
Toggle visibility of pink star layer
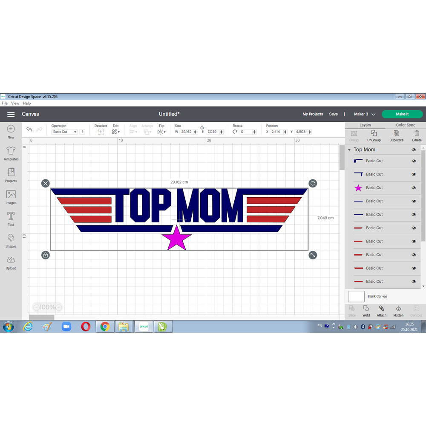(414, 188)
